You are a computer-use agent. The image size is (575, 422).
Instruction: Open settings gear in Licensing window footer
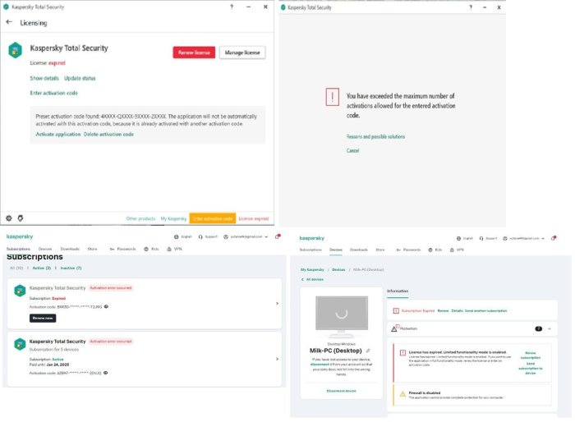pos(9,218)
